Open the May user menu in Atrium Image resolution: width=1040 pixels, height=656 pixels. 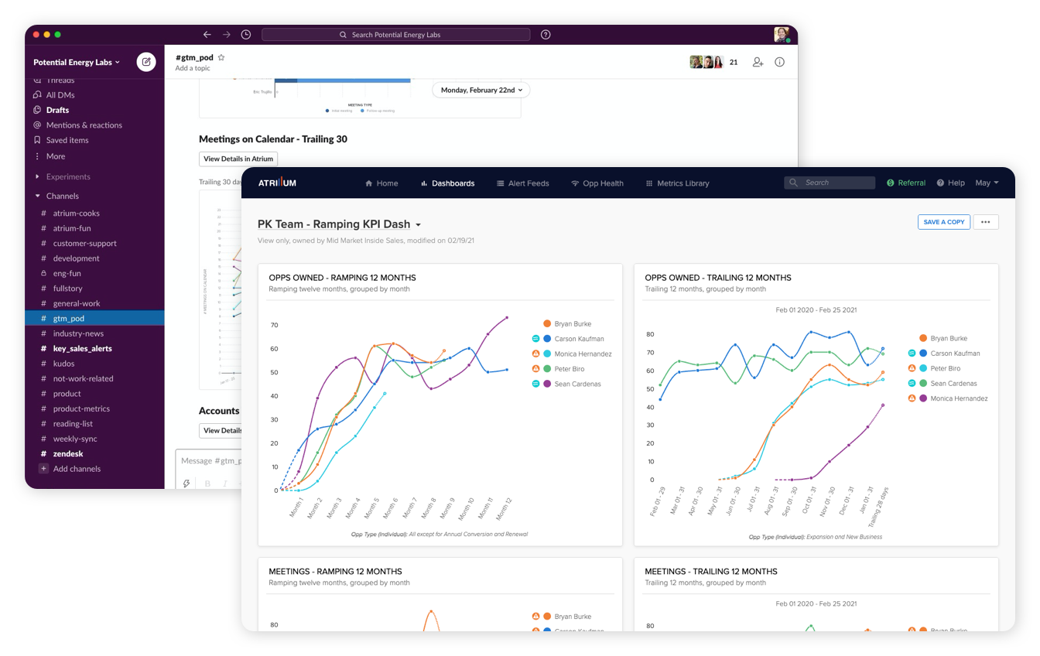click(987, 183)
